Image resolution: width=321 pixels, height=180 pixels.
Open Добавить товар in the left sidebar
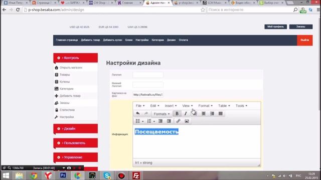(x=70, y=95)
